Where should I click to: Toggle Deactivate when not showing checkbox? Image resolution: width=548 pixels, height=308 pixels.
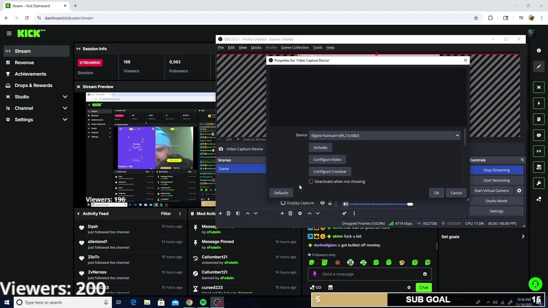311,182
